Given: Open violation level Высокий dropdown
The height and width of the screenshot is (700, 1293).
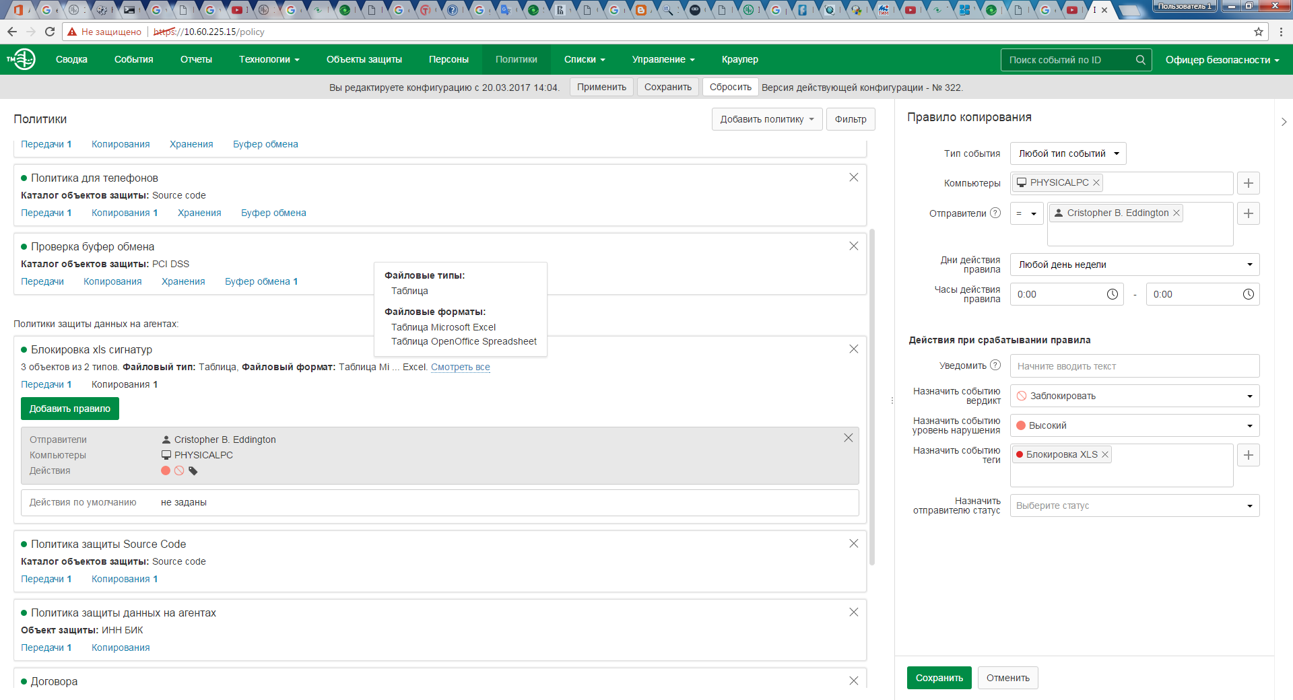Looking at the screenshot, I should 1135,425.
